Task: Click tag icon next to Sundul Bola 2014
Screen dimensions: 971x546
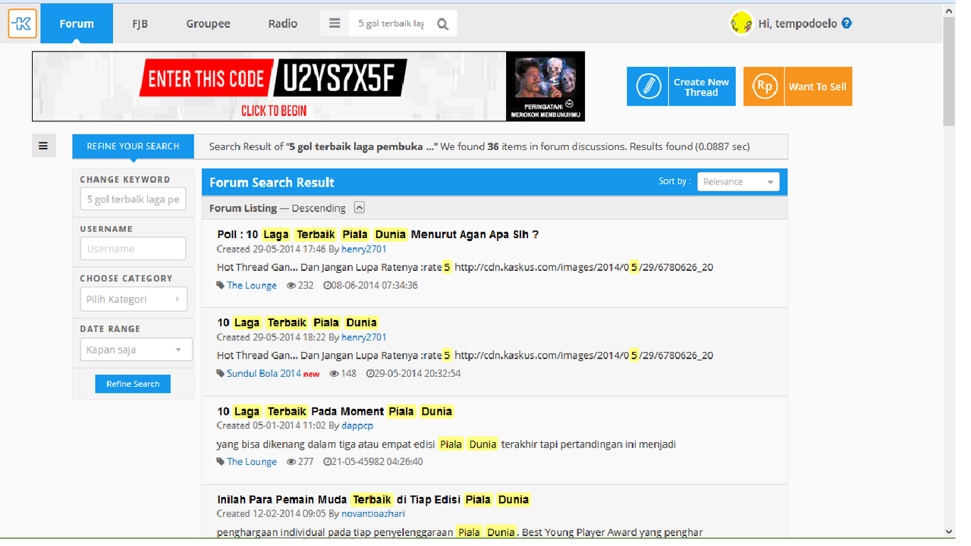Action: click(x=221, y=373)
